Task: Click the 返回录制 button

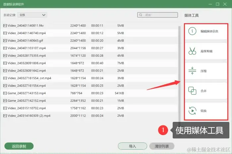Action: 19,146
